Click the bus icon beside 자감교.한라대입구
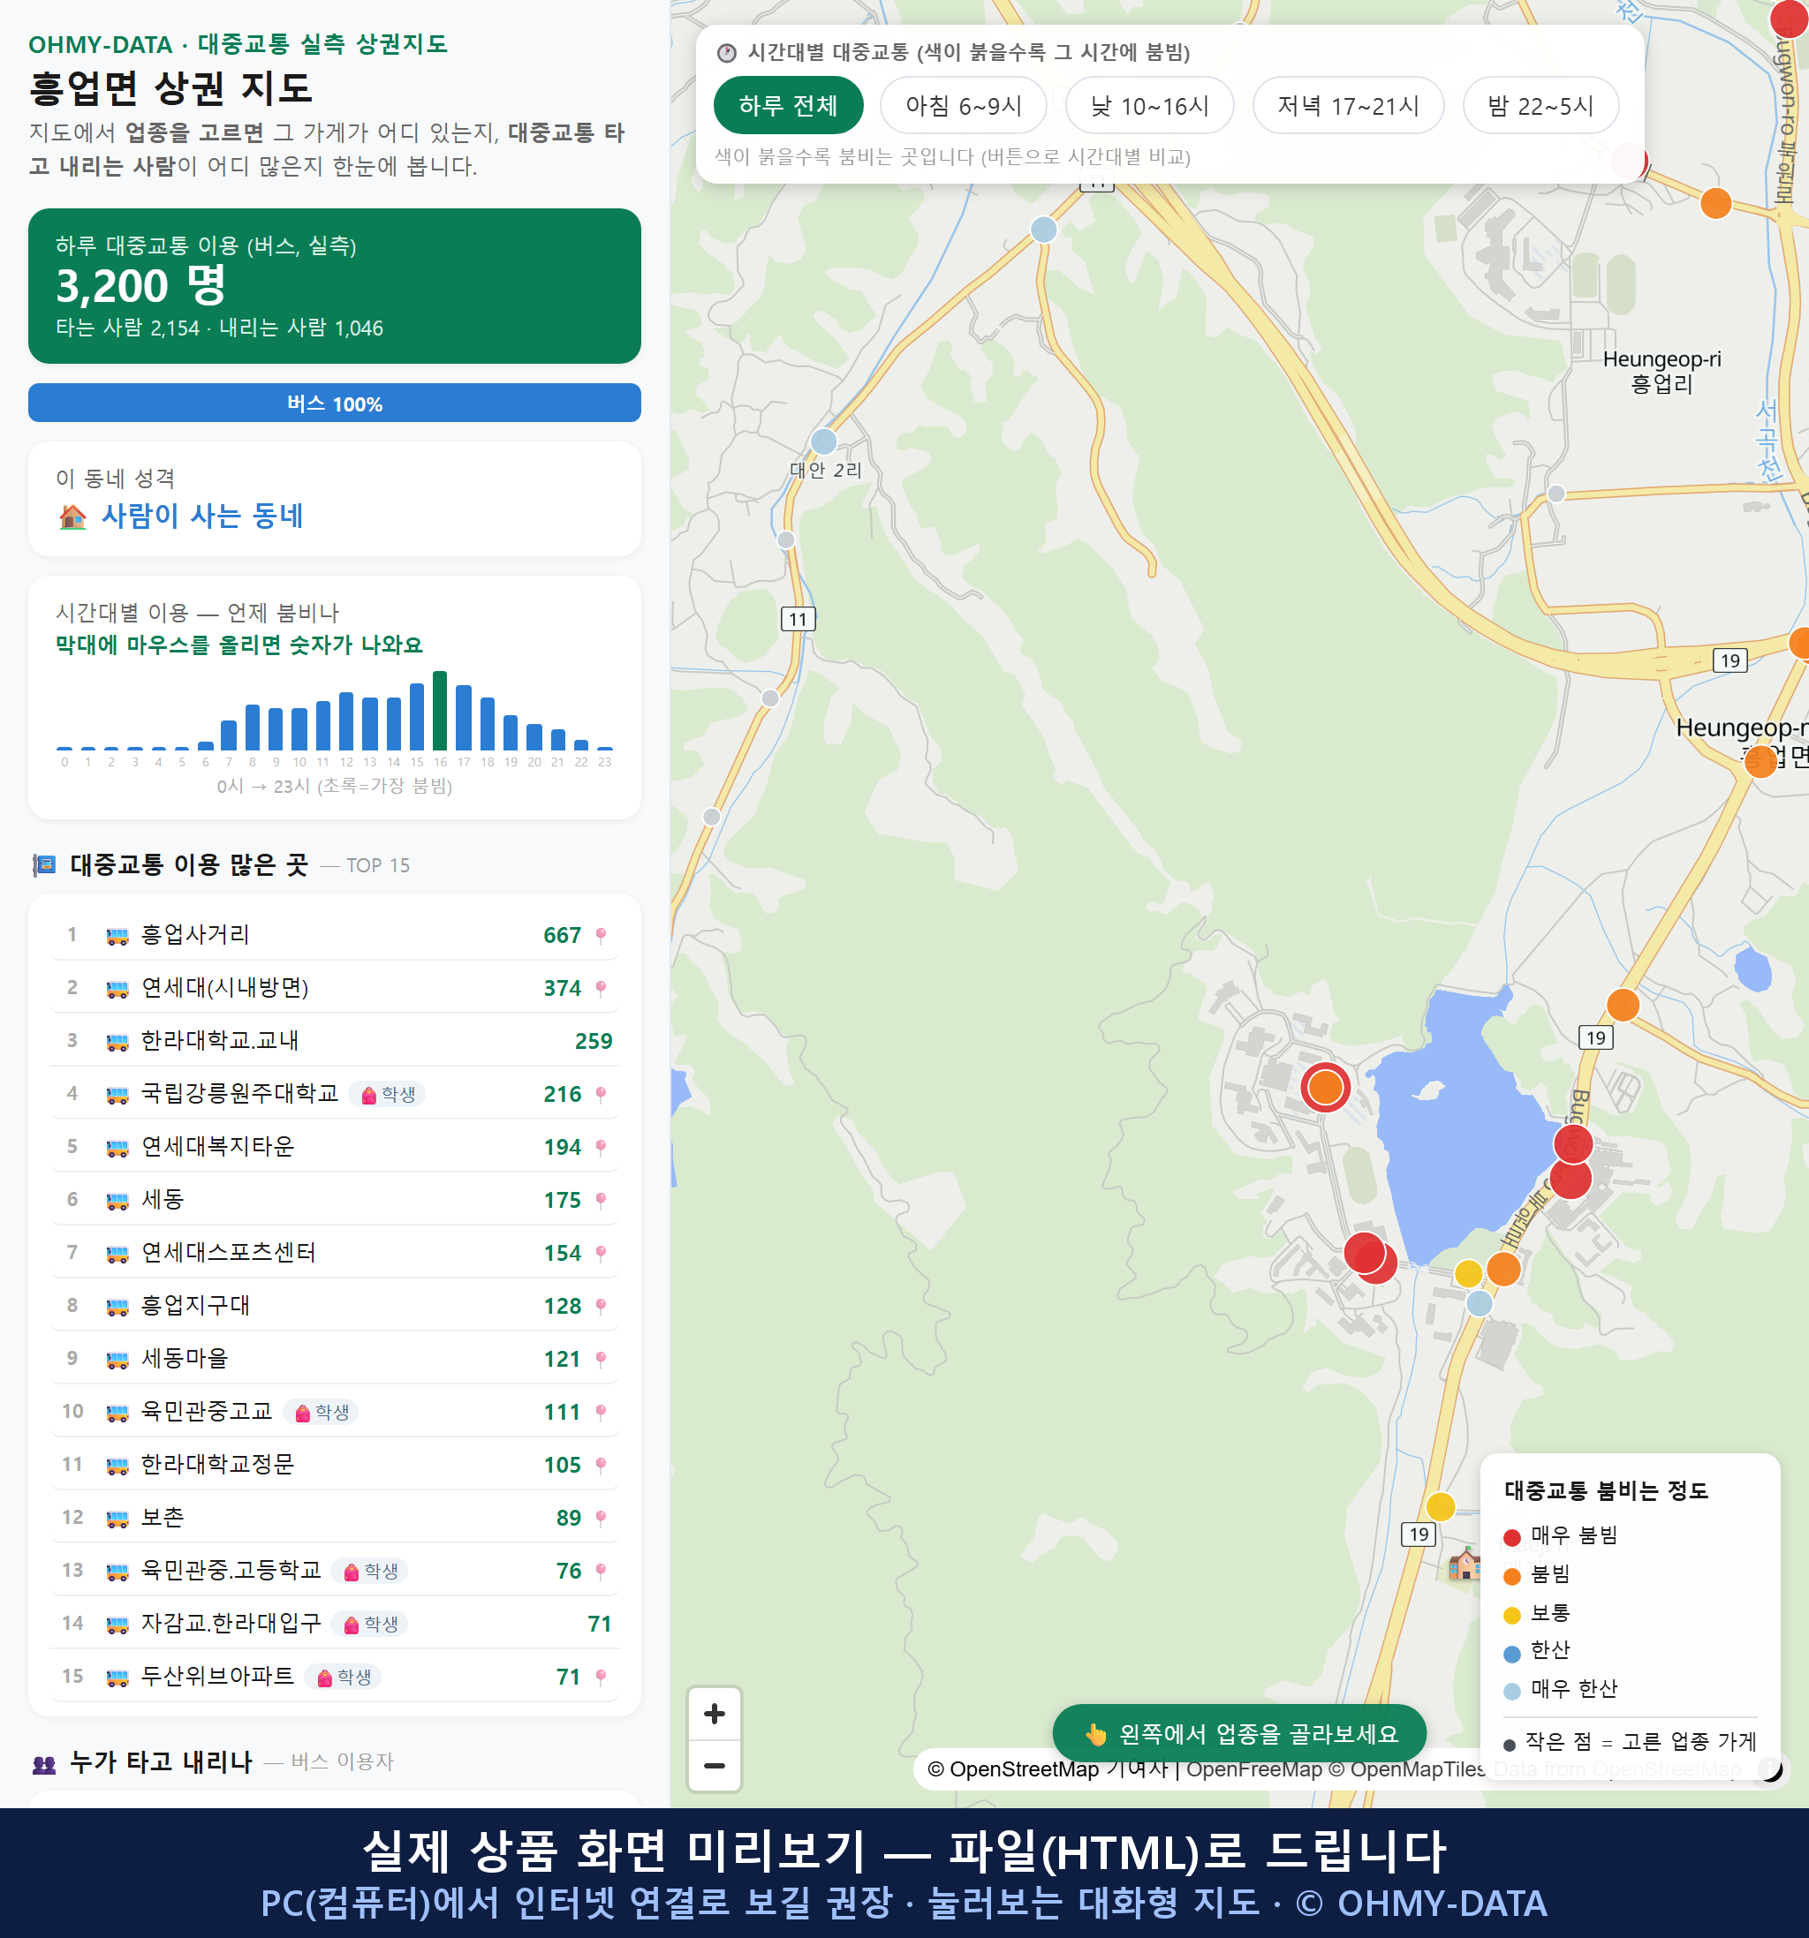The width and height of the screenshot is (1809, 1938). click(x=117, y=1624)
